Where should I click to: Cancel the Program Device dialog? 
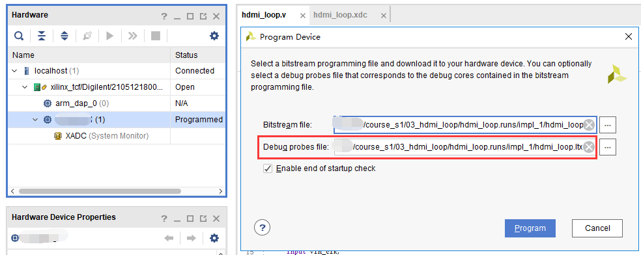[597, 228]
